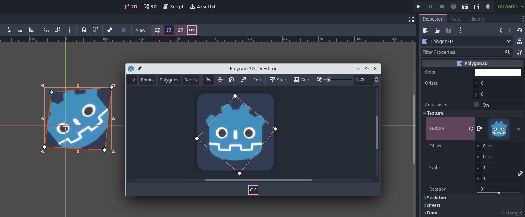Click OK in the UV Editor

253,190
